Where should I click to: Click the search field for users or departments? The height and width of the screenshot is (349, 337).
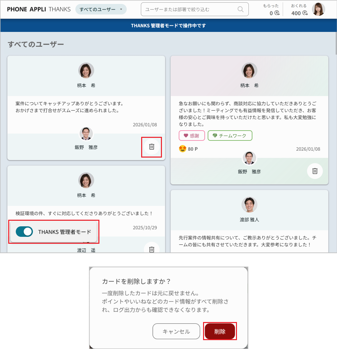190,9
